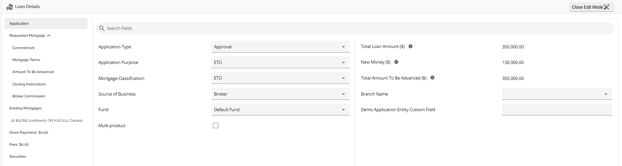Open the 22 B12 Rd, Lombardy address link
The height and width of the screenshot is (166, 622).
pos(47,120)
